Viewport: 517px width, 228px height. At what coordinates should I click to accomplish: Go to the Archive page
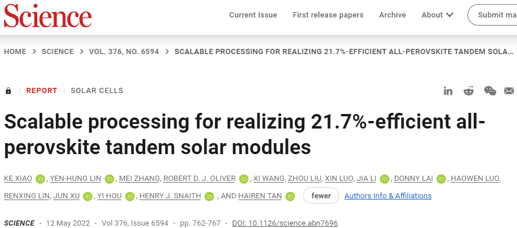392,15
